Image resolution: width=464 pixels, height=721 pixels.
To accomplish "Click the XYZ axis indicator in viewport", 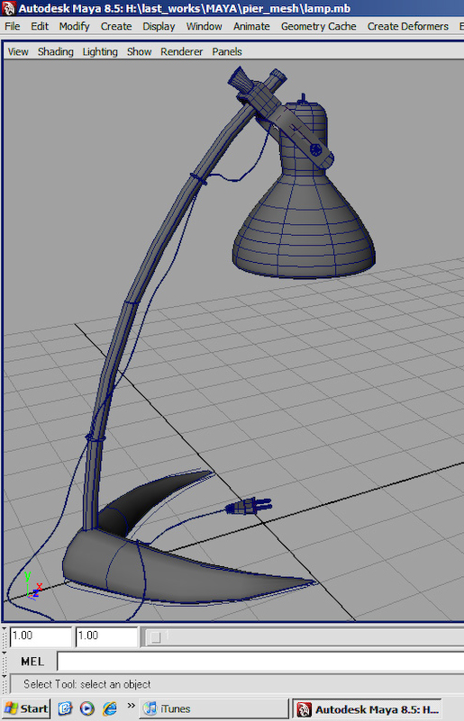I will 32,586.
